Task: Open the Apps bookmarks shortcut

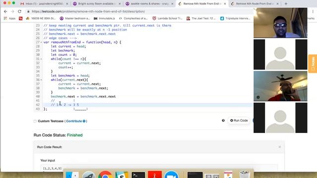Action: [10, 18]
